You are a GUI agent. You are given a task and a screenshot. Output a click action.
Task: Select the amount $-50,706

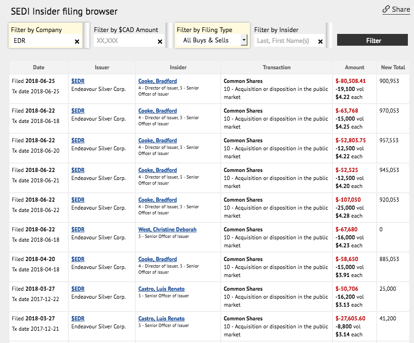(347, 289)
